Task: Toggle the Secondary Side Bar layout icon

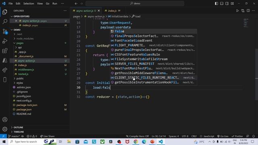Action: point(227,4)
